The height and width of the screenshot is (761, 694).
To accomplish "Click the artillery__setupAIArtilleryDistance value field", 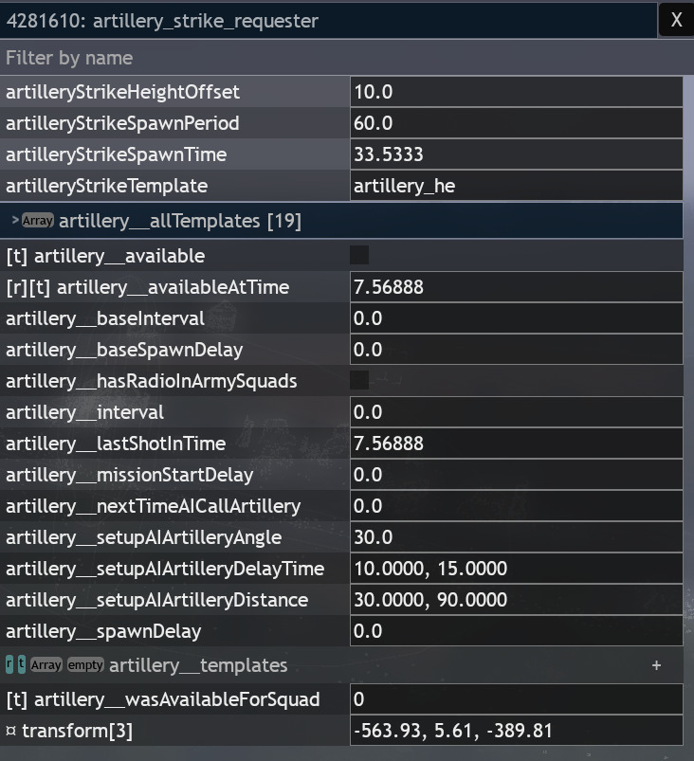I will pyautogui.click(x=516, y=600).
